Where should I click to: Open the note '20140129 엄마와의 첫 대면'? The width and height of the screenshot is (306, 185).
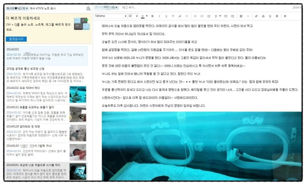pos(46,133)
